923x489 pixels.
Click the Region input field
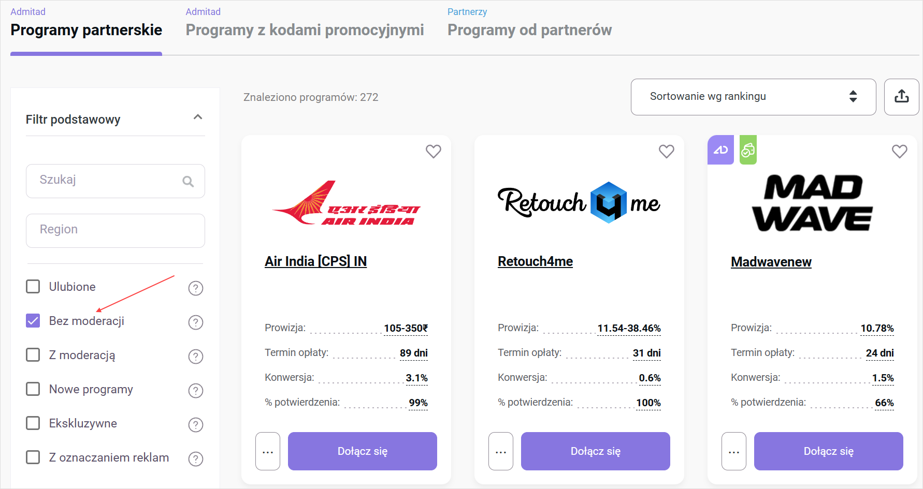[x=115, y=230]
